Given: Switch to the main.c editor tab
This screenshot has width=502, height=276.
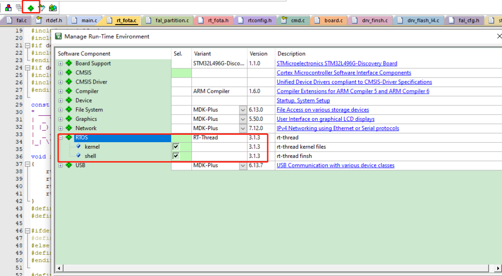Looking at the screenshot, I should [85, 20].
